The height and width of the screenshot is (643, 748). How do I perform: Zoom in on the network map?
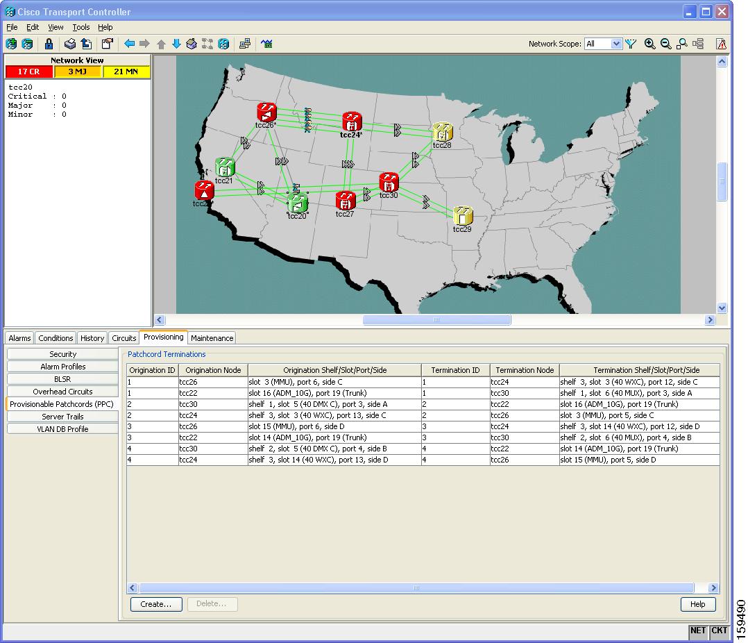pos(649,44)
